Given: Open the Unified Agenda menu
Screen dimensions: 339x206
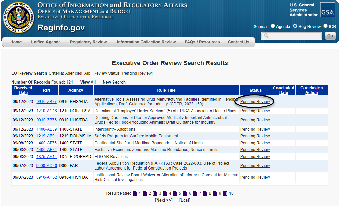Looking at the screenshot, I should click(45, 42).
